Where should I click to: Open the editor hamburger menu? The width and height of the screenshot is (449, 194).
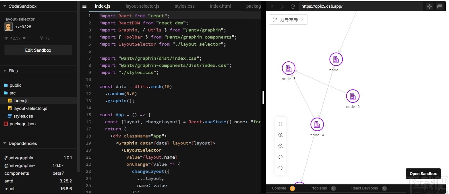point(84,6)
